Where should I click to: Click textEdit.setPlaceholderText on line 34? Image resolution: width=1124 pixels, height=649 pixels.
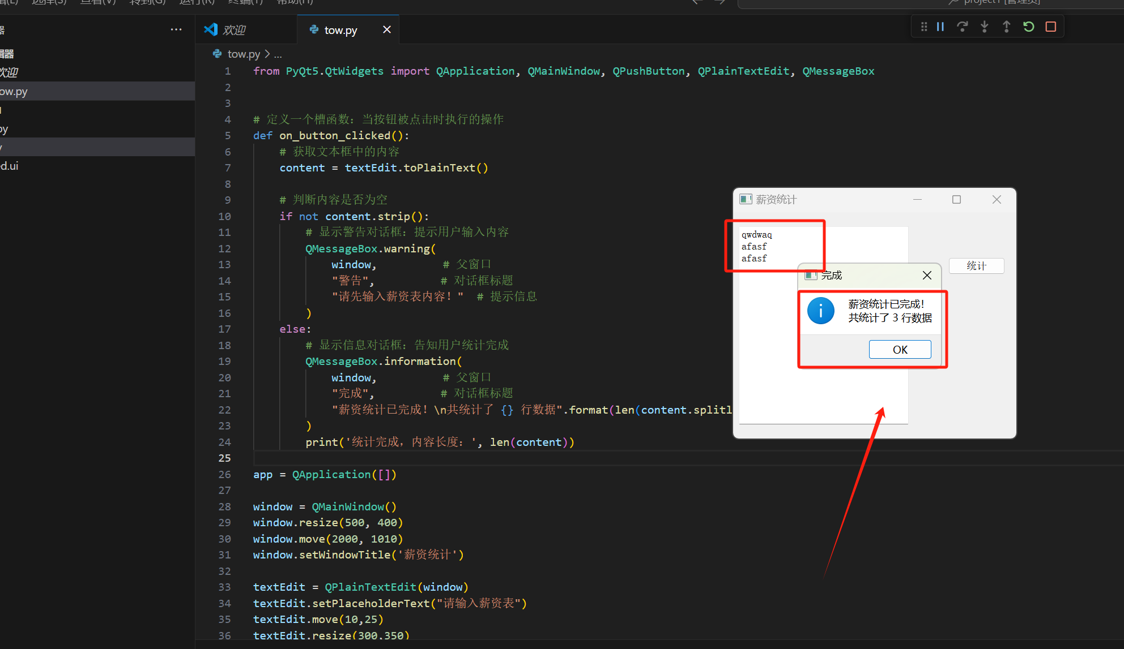tap(390, 603)
